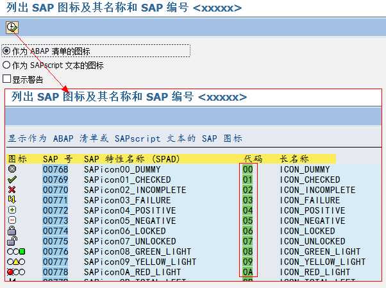Click ICON_FAILURE long name

(310, 200)
